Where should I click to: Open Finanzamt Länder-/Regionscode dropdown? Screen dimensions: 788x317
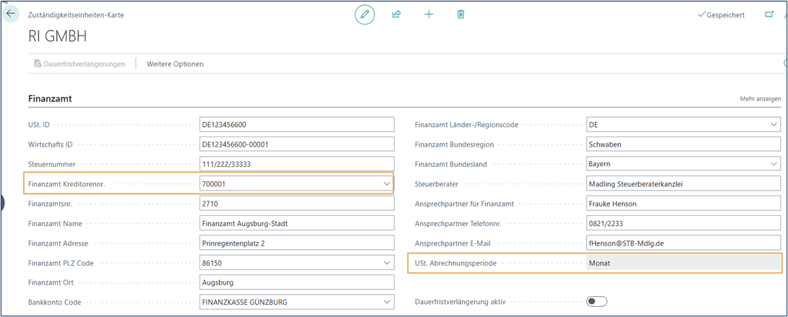(774, 125)
